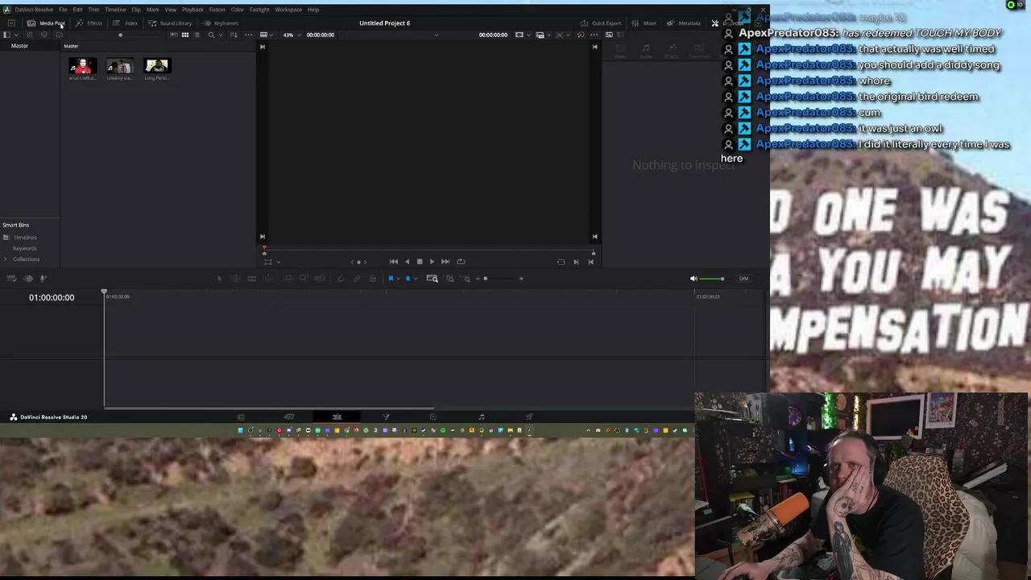Open the marker color dropdown
Image resolution: width=1031 pixels, height=580 pixels.
(x=416, y=279)
